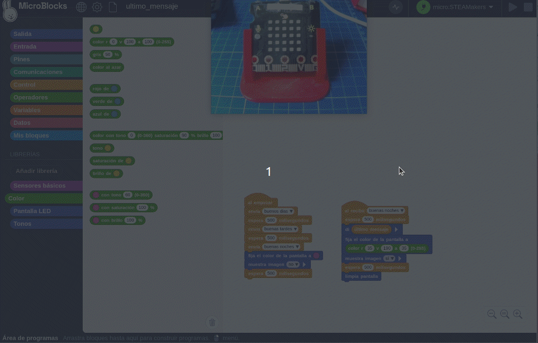
Task: Click the micro:bit board image
Action: (x=289, y=57)
